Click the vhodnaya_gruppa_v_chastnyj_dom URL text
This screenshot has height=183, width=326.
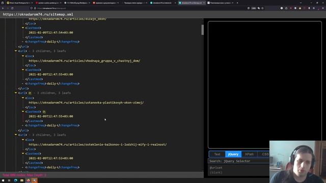(85, 61)
